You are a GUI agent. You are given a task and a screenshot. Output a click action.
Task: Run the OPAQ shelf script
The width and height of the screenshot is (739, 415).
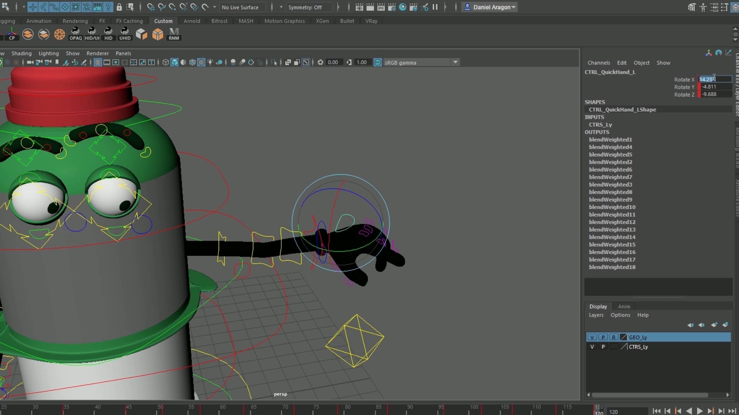pos(75,34)
